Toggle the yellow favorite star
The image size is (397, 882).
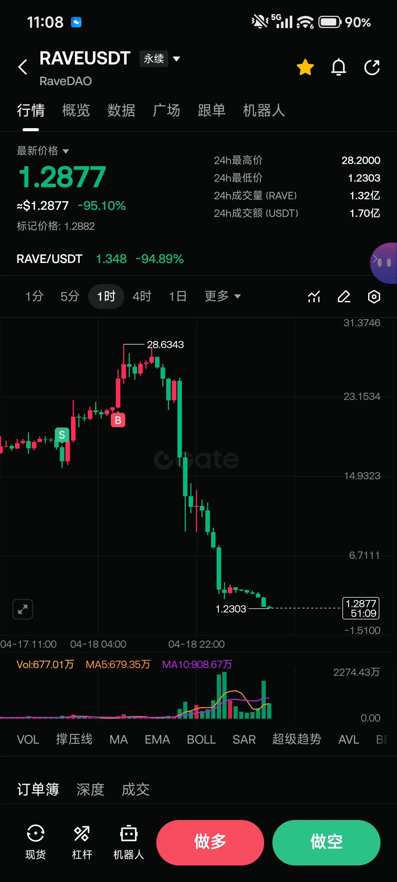(305, 67)
